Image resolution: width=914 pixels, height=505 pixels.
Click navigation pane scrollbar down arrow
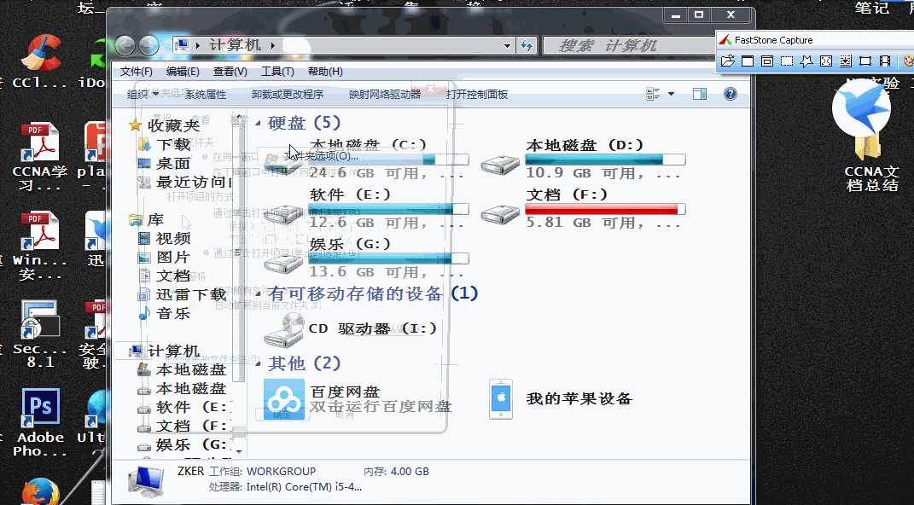tap(239, 451)
